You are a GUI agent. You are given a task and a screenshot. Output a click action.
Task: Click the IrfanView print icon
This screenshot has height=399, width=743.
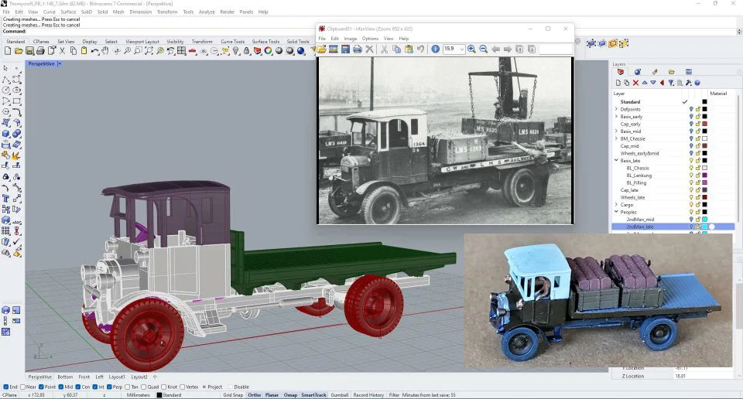point(357,49)
